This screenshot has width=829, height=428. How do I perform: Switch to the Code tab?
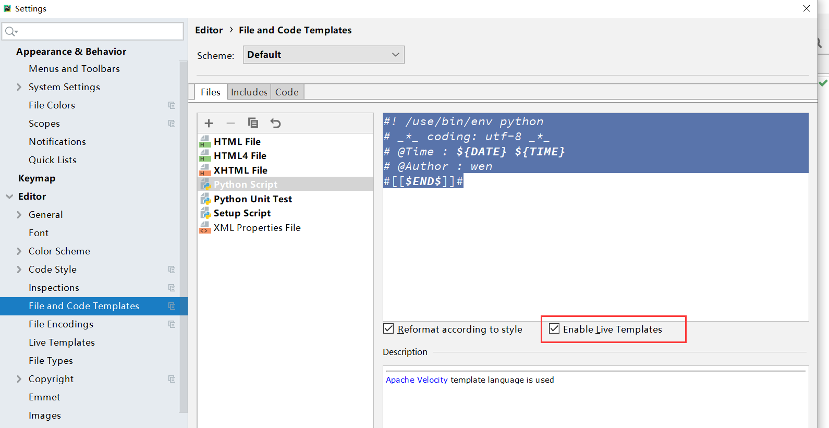tap(287, 92)
